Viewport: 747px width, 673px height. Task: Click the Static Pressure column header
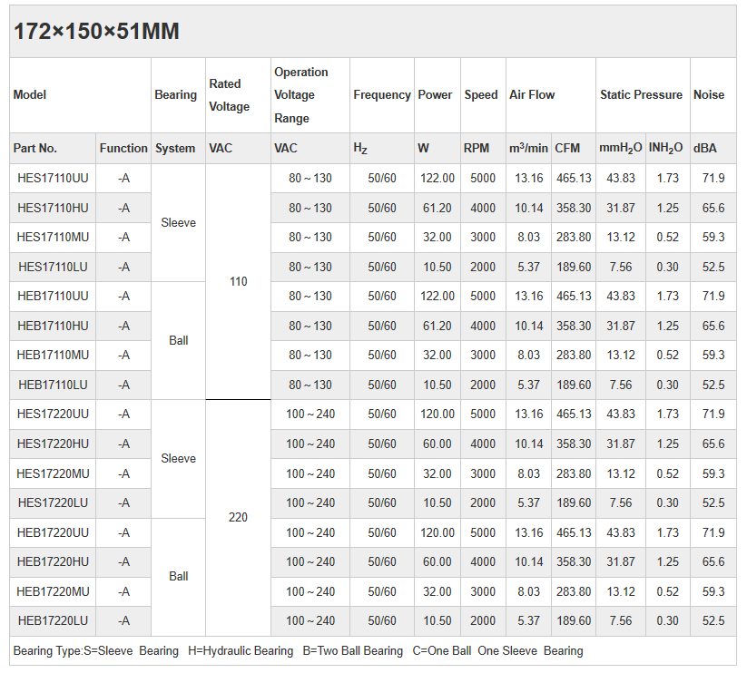(641, 95)
